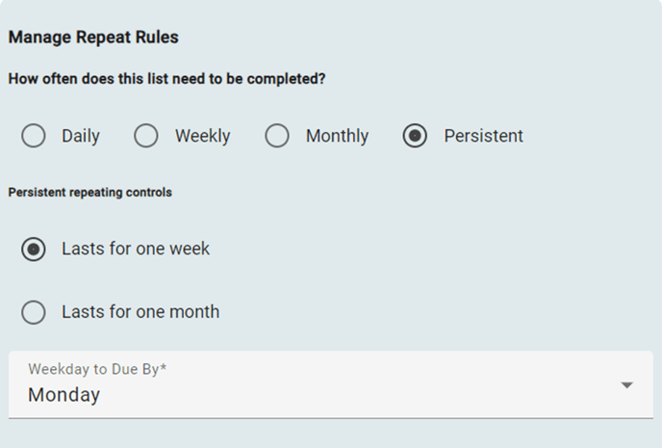Screen dimensions: 662x448
Task: Click the Weekday to Due By field label
Action: click(97, 369)
